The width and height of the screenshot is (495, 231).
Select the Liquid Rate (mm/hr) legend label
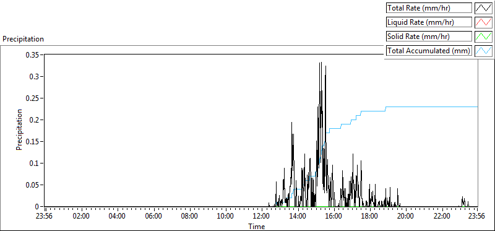(429, 22)
